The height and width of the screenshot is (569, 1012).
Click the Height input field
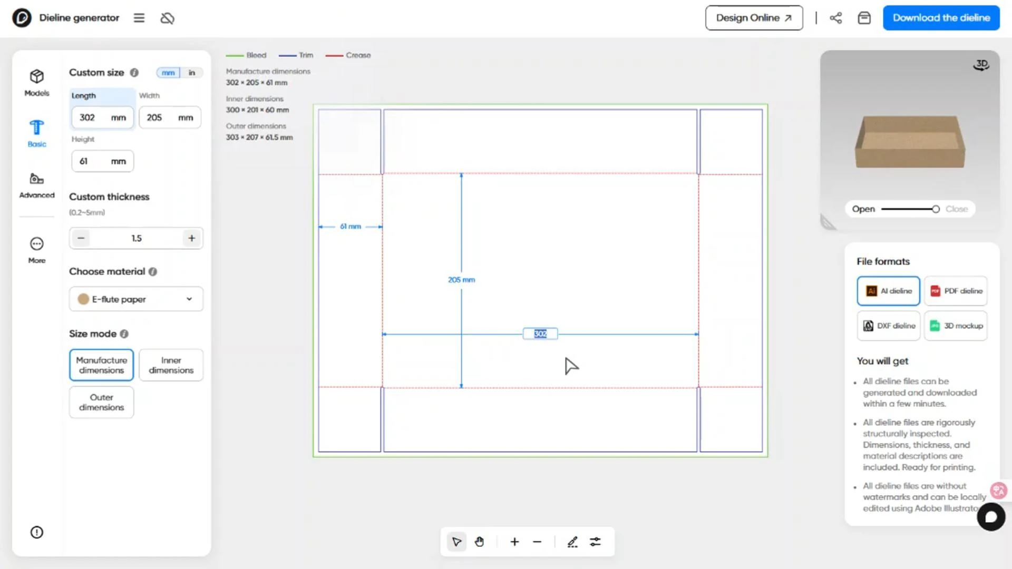[x=103, y=161]
